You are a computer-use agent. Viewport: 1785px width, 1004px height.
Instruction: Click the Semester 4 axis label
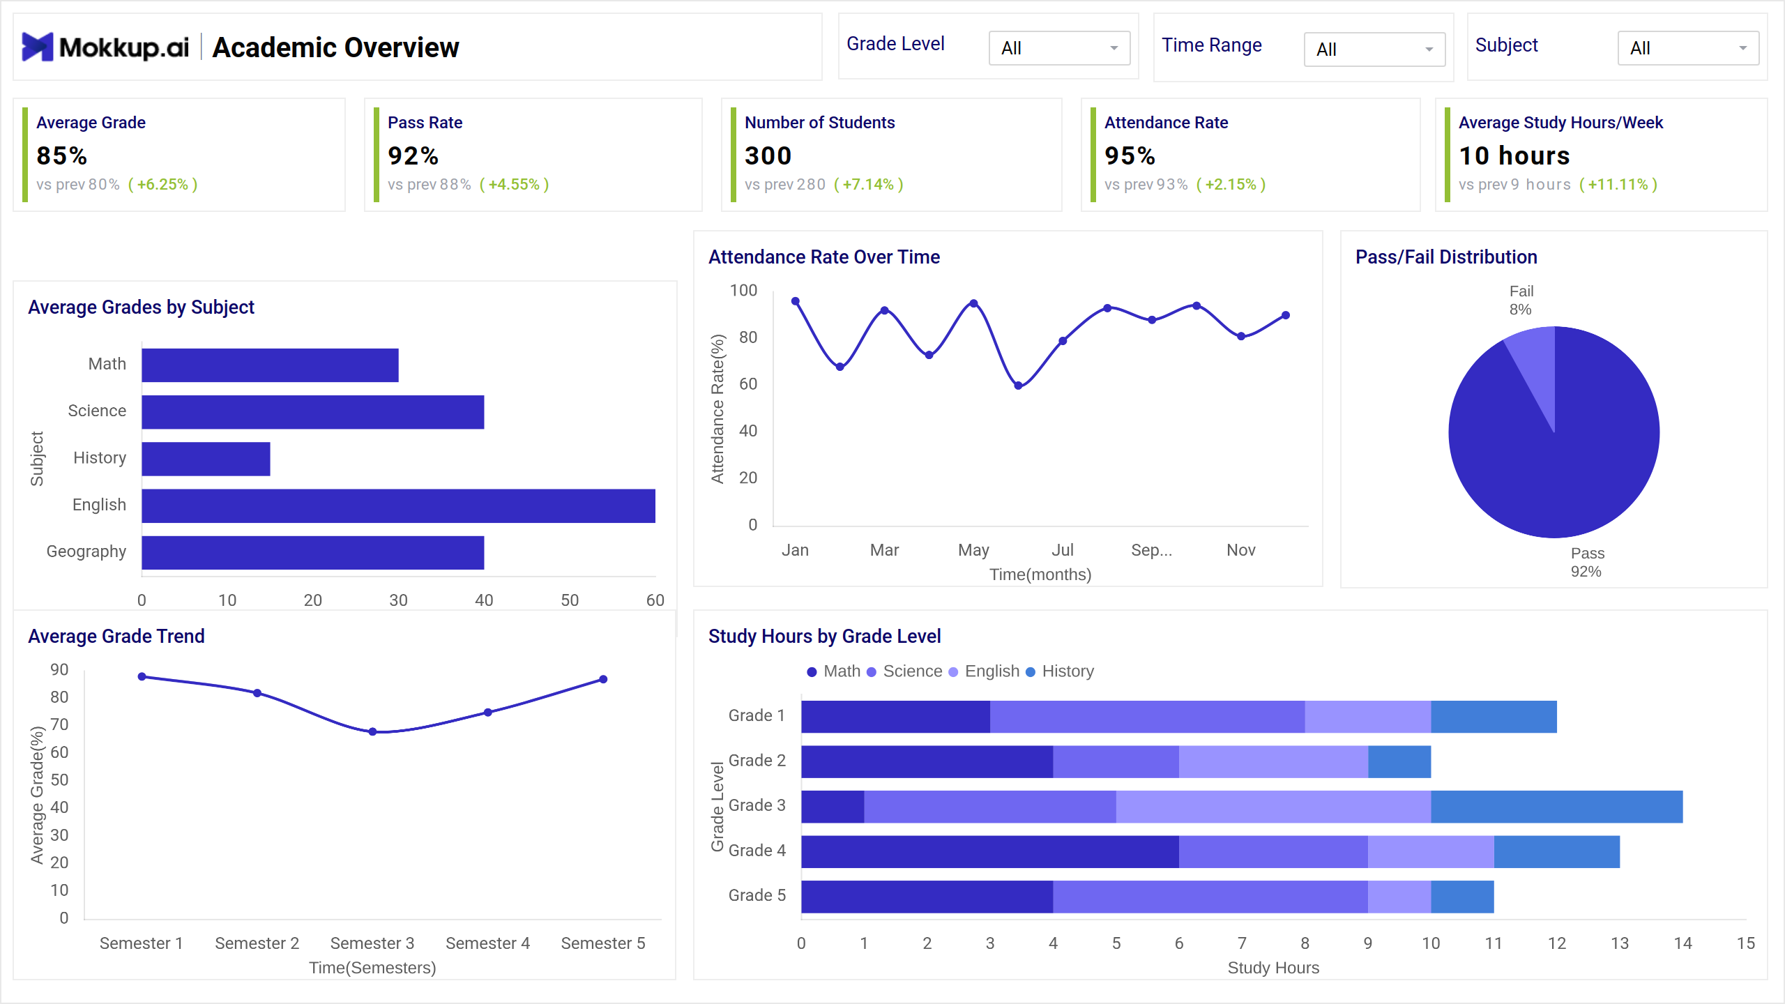[x=487, y=943]
